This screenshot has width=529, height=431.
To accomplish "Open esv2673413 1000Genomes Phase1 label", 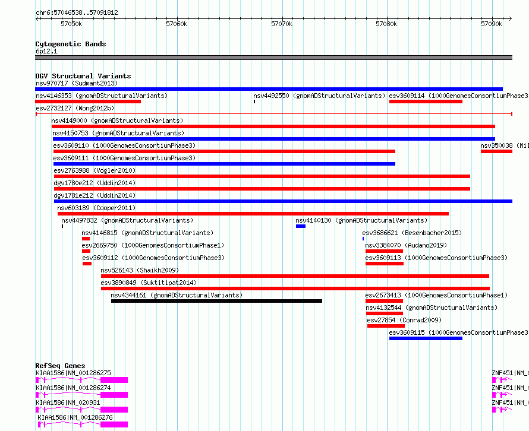I will [436, 295].
